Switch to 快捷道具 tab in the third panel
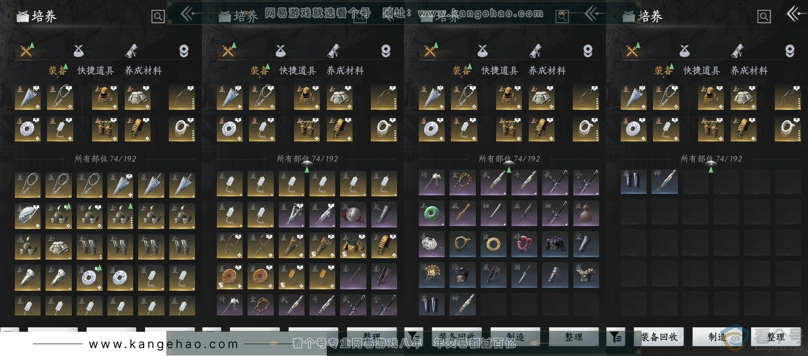Image resolution: width=808 pixels, height=356 pixels. 500,71
